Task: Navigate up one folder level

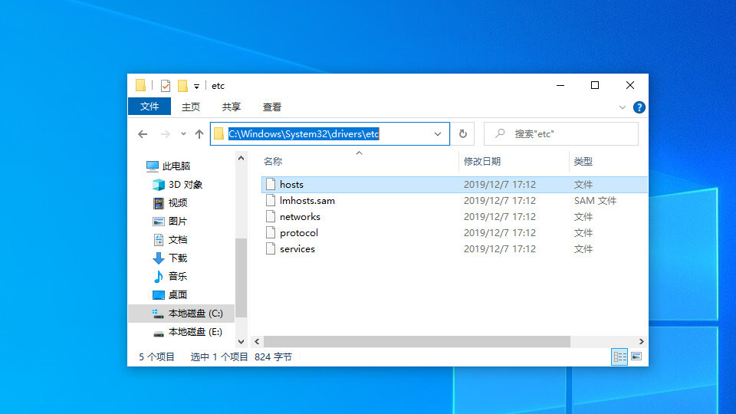Action: (199, 134)
